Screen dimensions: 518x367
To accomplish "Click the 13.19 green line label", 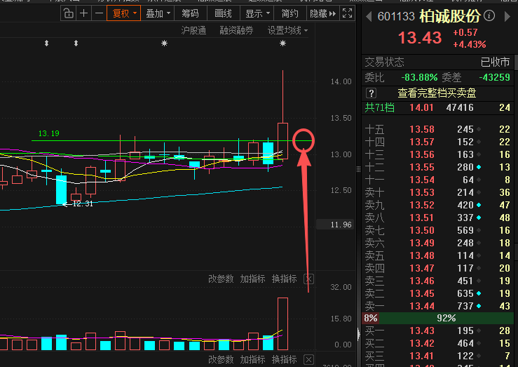I will 49,133.
